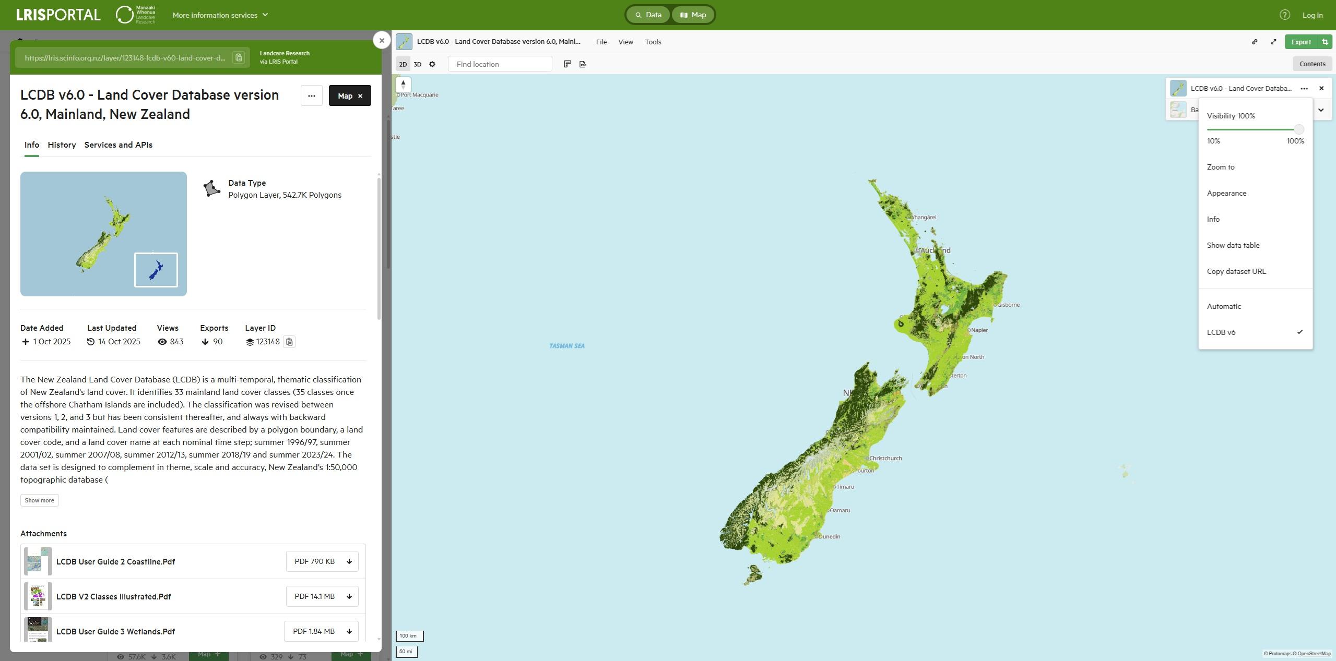Open the map legend icon
Viewport: 1336px width, 661px height.
point(567,64)
